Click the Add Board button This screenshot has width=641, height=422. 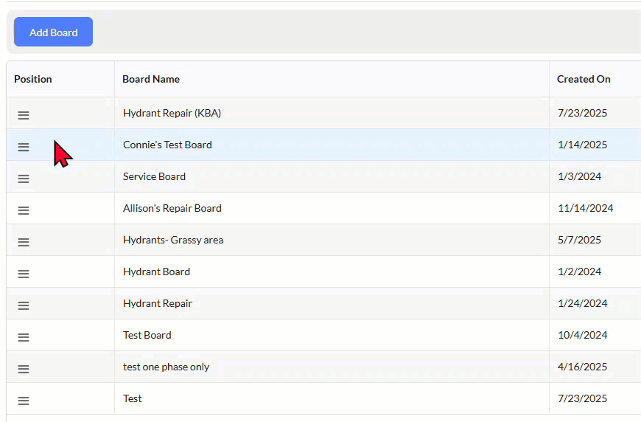click(x=53, y=32)
